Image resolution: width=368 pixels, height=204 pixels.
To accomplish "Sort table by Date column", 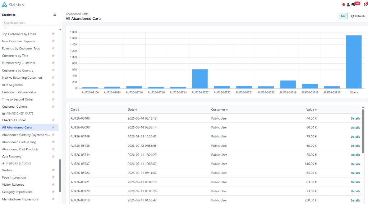I will (132, 110).
